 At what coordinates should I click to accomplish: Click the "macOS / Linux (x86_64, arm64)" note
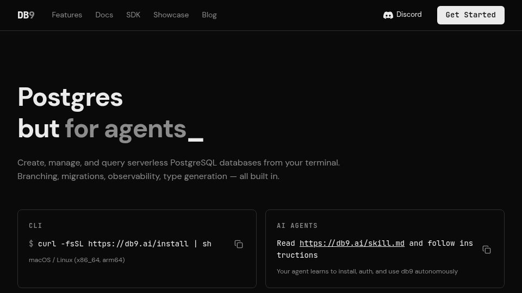click(77, 260)
